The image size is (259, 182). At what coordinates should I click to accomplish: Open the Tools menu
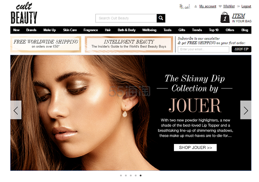[167, 30]
